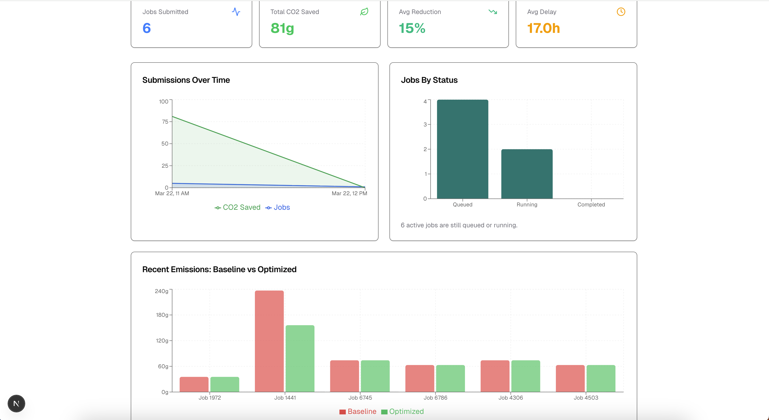Select the Queued bar in status chart
769x420 pixels.
[462, 149]
